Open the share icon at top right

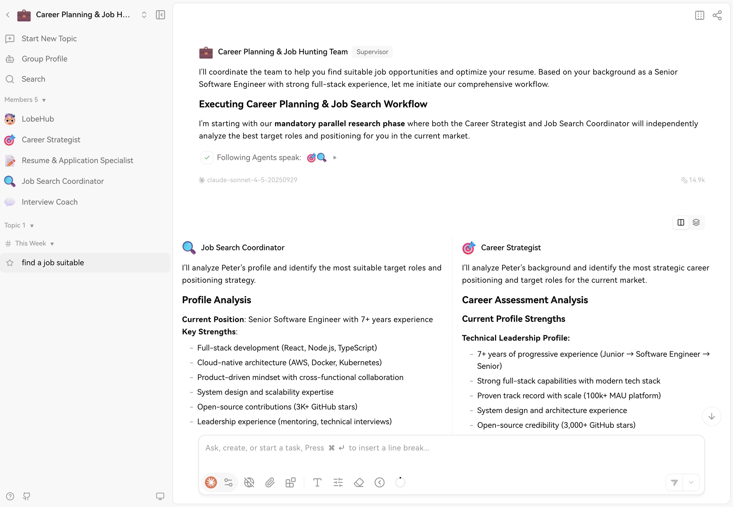click(717, 15)
